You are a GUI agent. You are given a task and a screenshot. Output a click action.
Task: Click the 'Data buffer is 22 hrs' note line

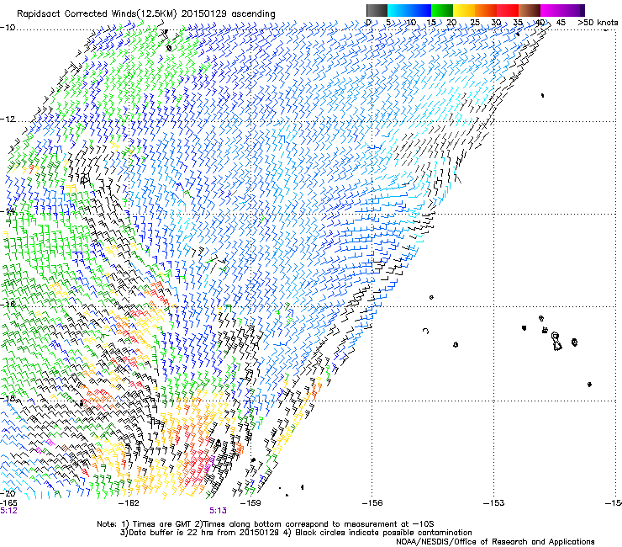[x=296, y=533]
